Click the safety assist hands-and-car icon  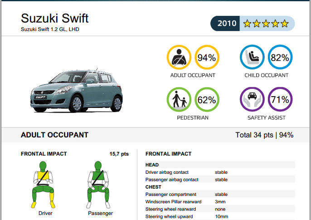252,99
